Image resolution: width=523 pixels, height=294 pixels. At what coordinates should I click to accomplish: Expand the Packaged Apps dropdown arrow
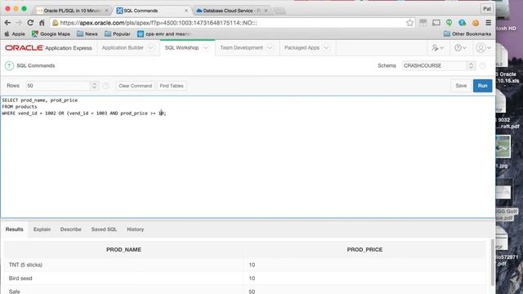click(326, 48)
